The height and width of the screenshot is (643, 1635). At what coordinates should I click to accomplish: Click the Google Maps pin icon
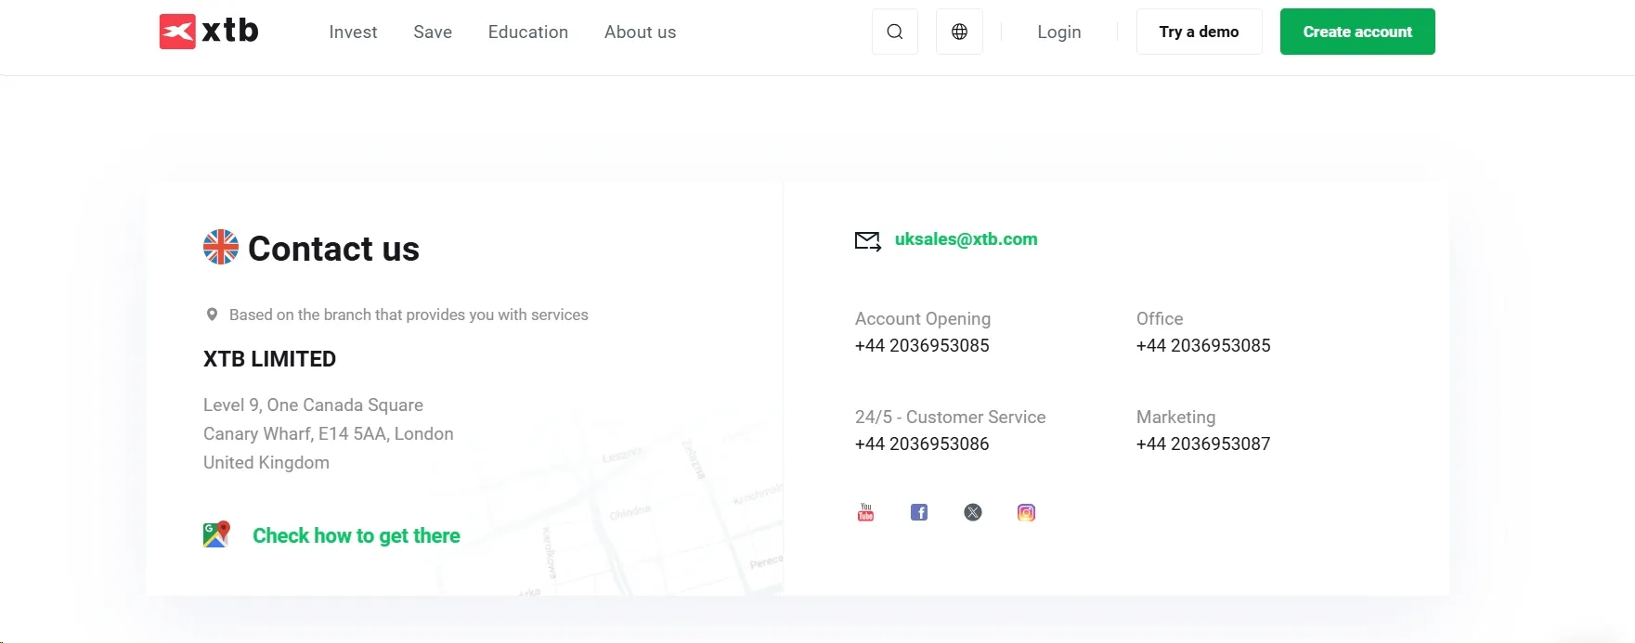coord(216,534)
